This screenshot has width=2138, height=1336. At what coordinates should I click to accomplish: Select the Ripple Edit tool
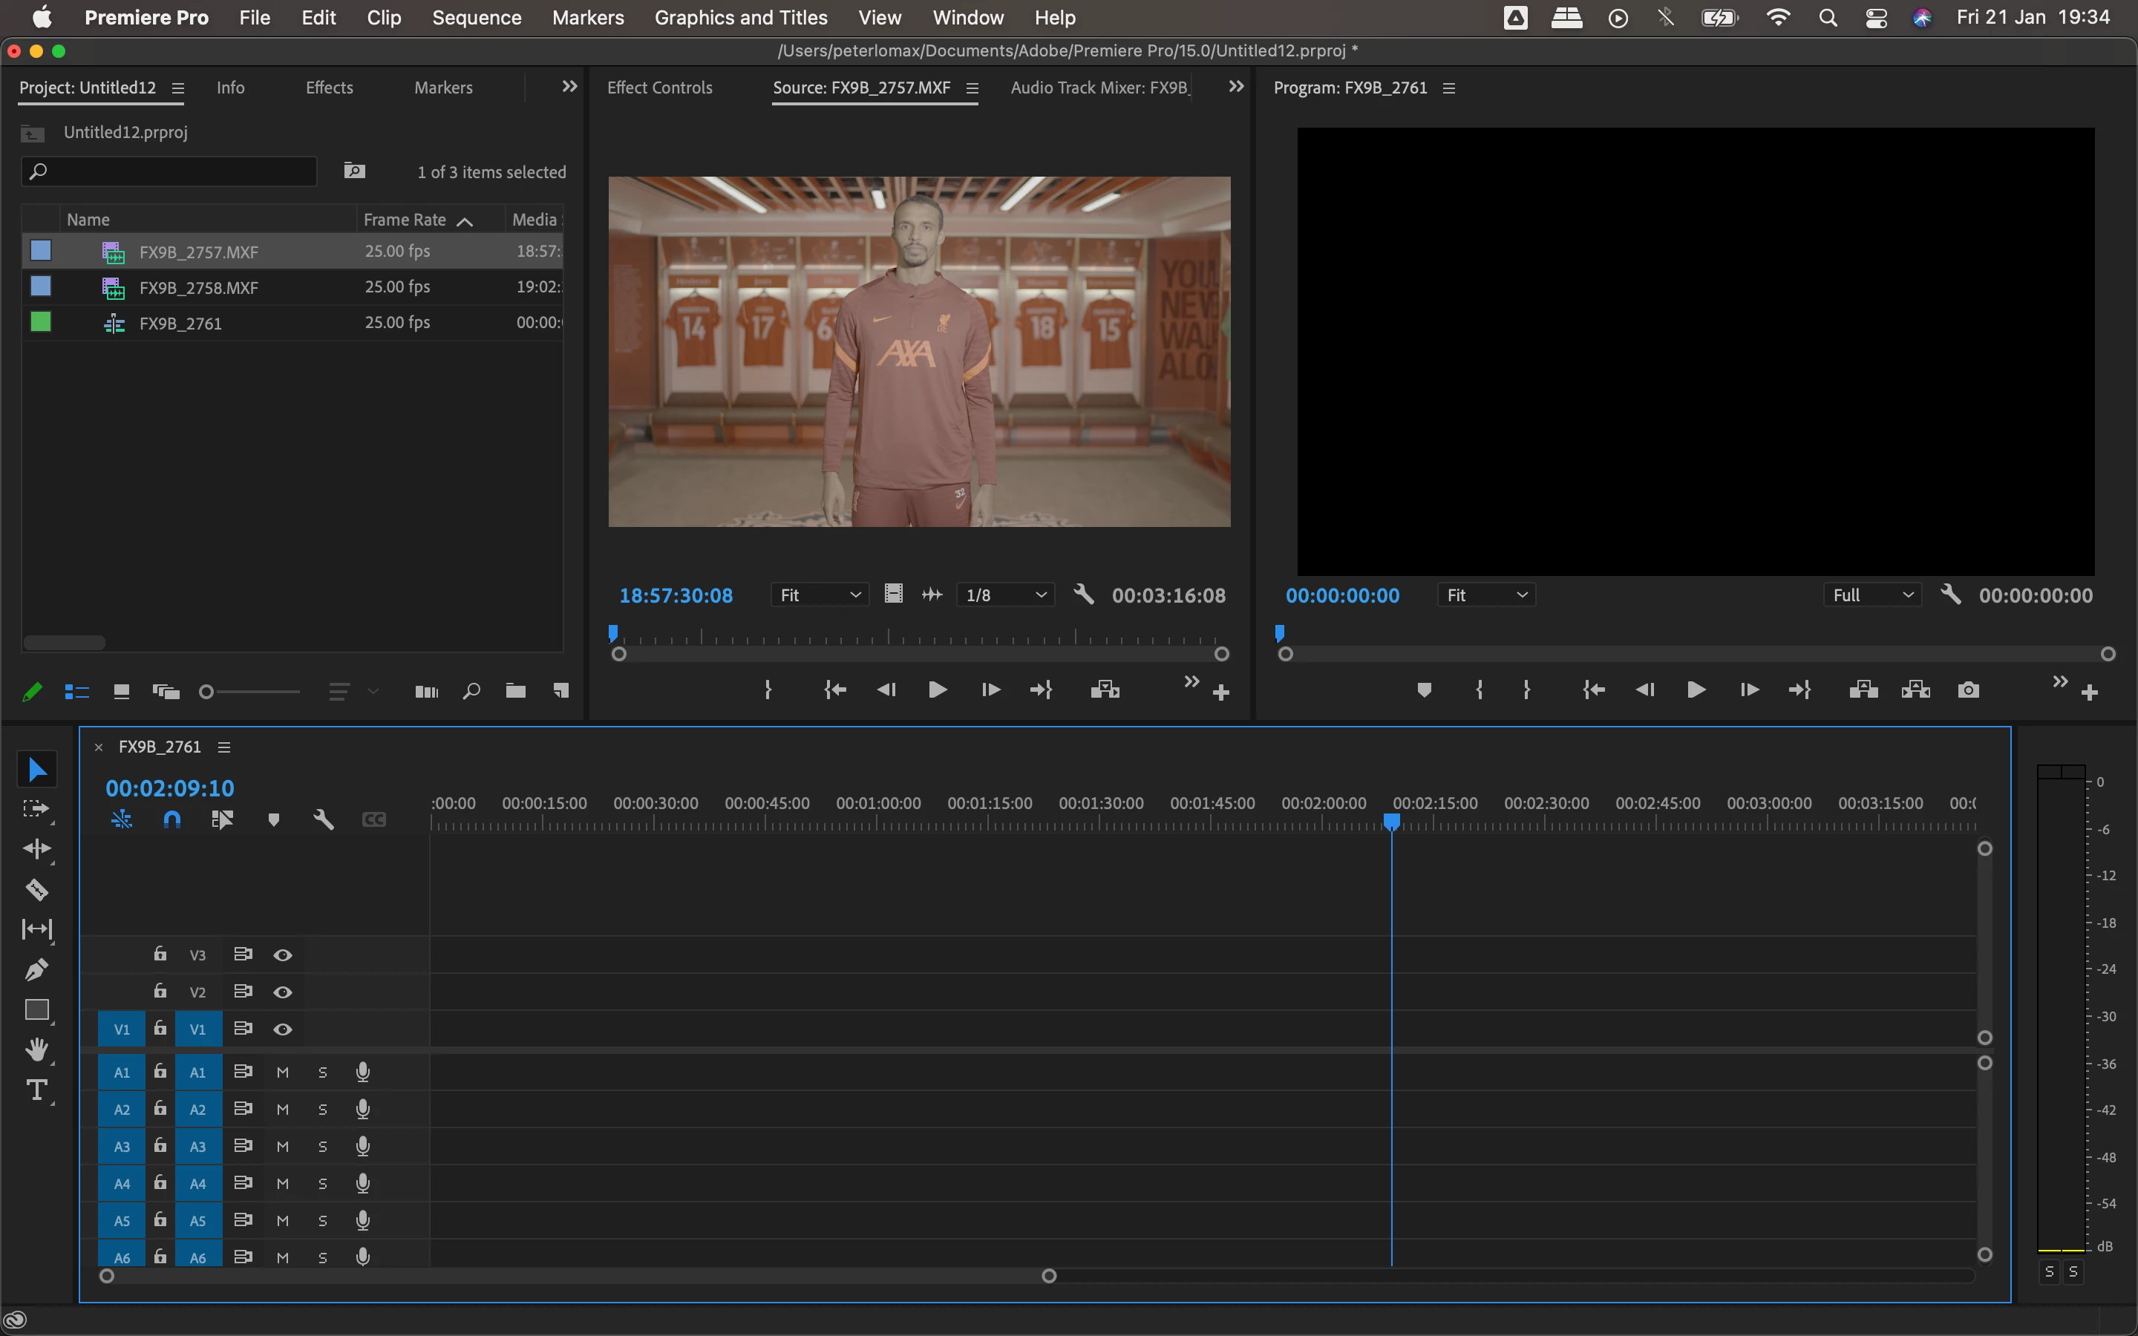coord(36,848)
